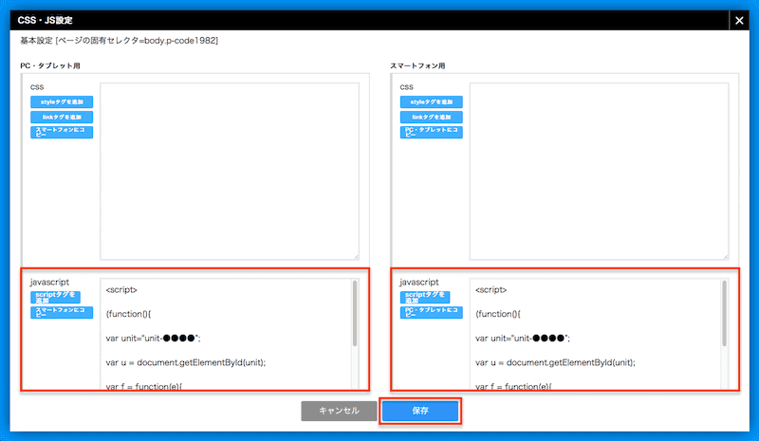Copy smartphone javascript to PC・タブレット

click(432, 312)
